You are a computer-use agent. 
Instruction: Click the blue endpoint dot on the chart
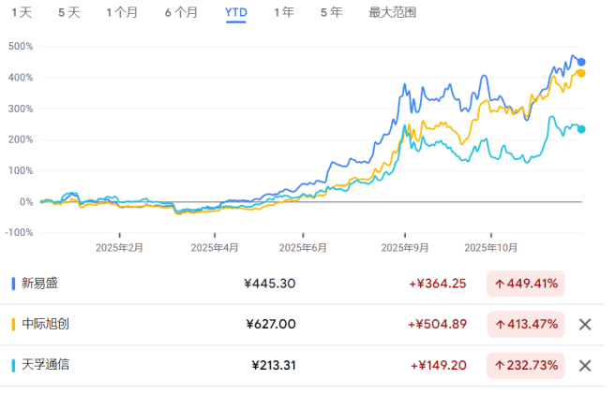[581, 62]
